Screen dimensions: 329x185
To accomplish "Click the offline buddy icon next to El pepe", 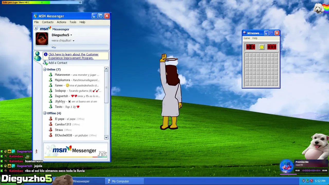I will (51, 119).
